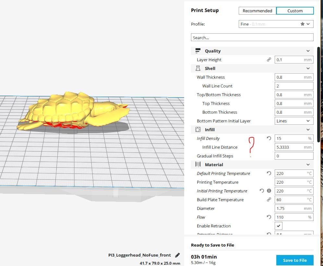
Task: Select the Custom print setup tab
Action: (295, 11)
